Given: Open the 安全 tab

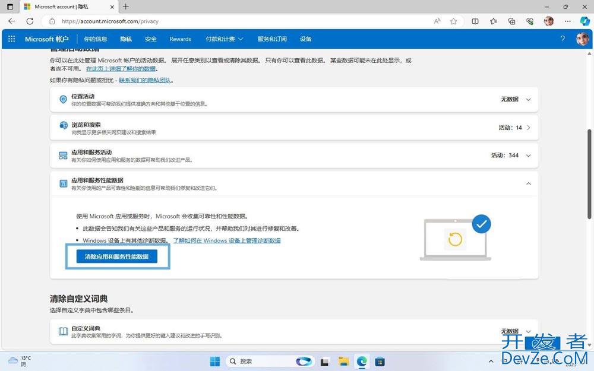Looking at the screenshot, I should point(150,39).
